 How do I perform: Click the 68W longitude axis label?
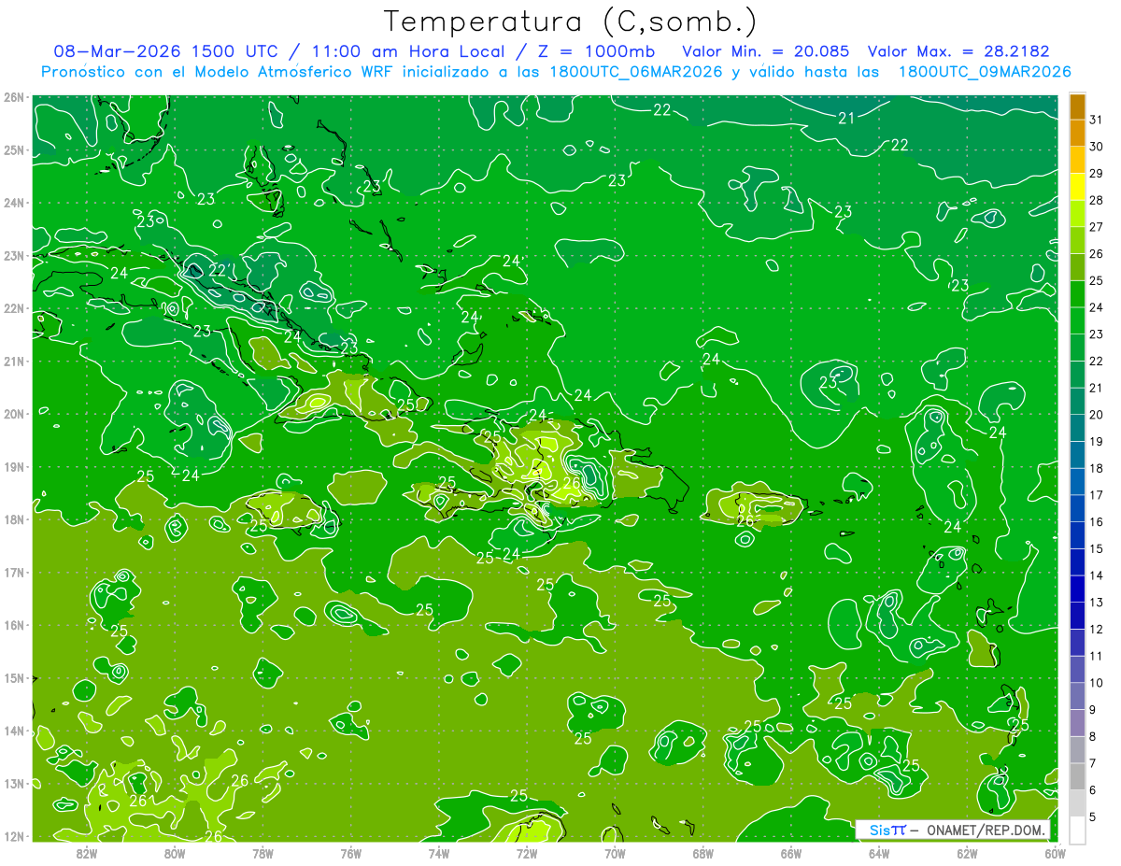(702, 853)
